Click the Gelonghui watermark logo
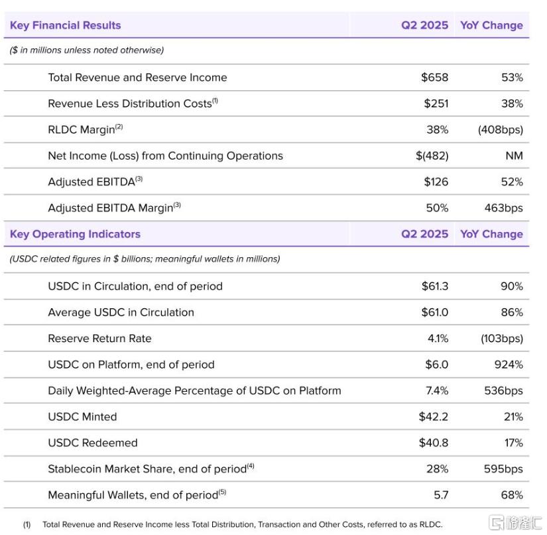 (516, 523)
